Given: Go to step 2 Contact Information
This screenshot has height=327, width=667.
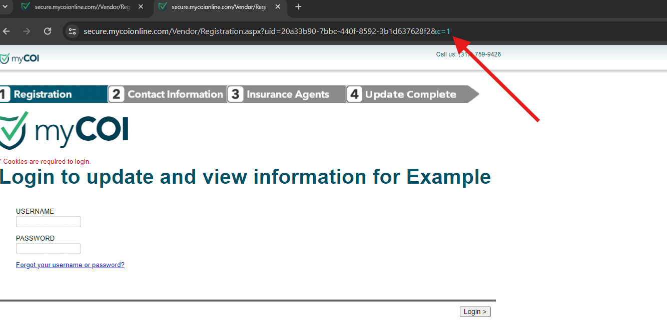Looking at the screenshot, I should pyautogui.click(x=167, y=94).
